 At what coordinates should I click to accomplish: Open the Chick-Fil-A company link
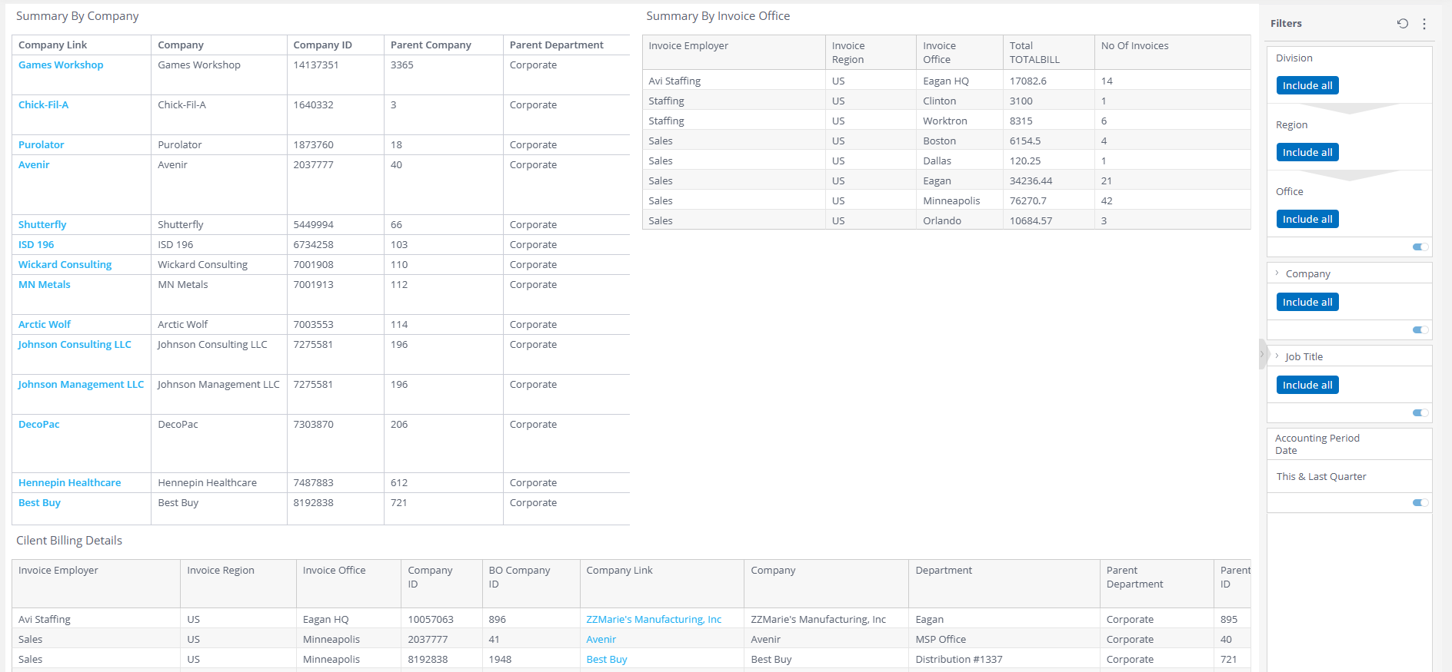pos(43,105)
